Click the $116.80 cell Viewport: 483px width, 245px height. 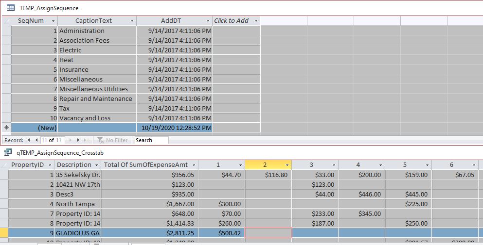click(268, 175)
